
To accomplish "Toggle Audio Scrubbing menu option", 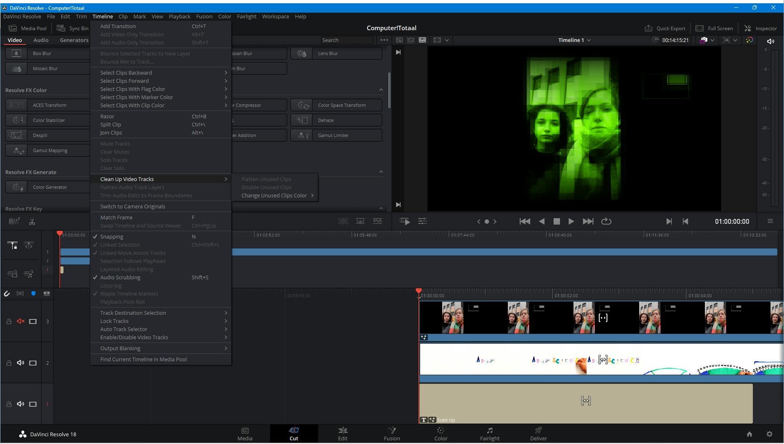I will pos(120,278).
